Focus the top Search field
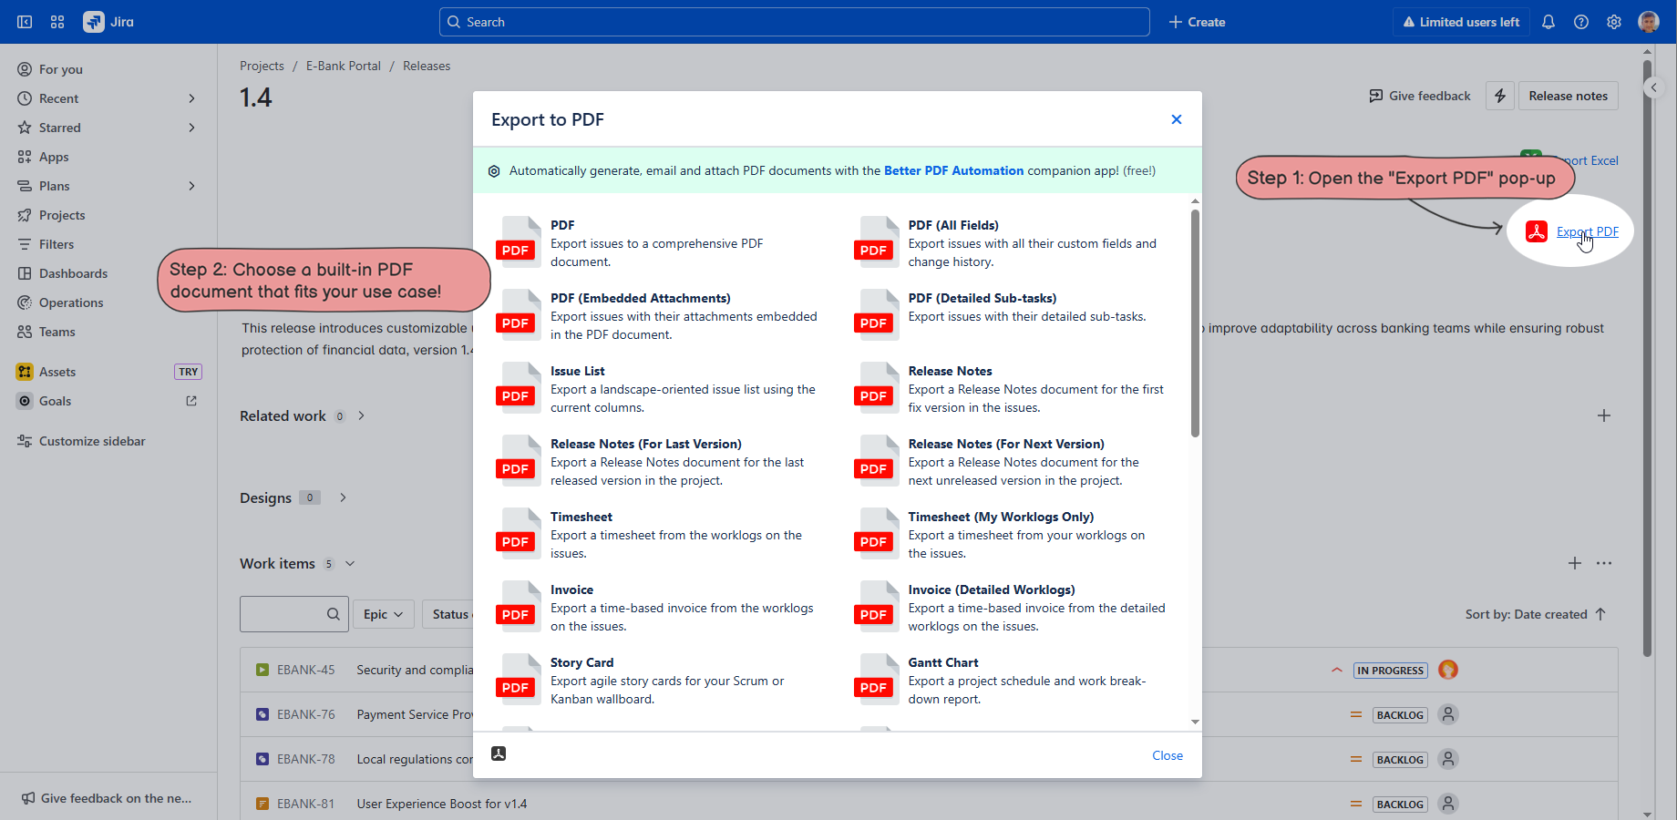The image size is (1677, 820). point(795,22)
